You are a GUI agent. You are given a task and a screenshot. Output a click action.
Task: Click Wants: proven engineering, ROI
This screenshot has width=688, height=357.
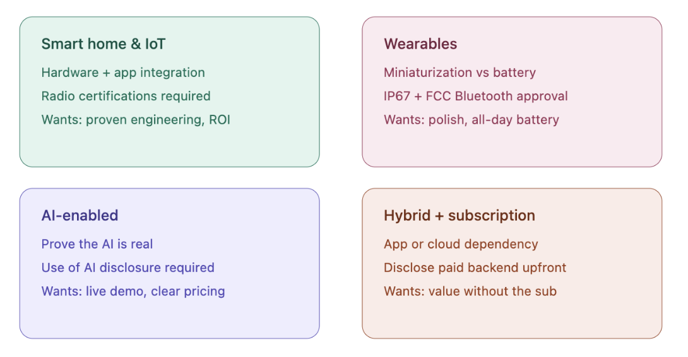tap(136, 120)
